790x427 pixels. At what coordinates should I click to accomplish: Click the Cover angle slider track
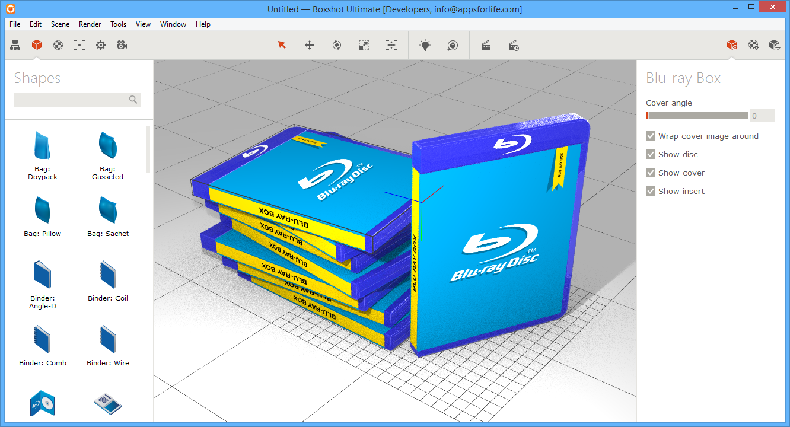pyautogui.click(x=697, y=116)
